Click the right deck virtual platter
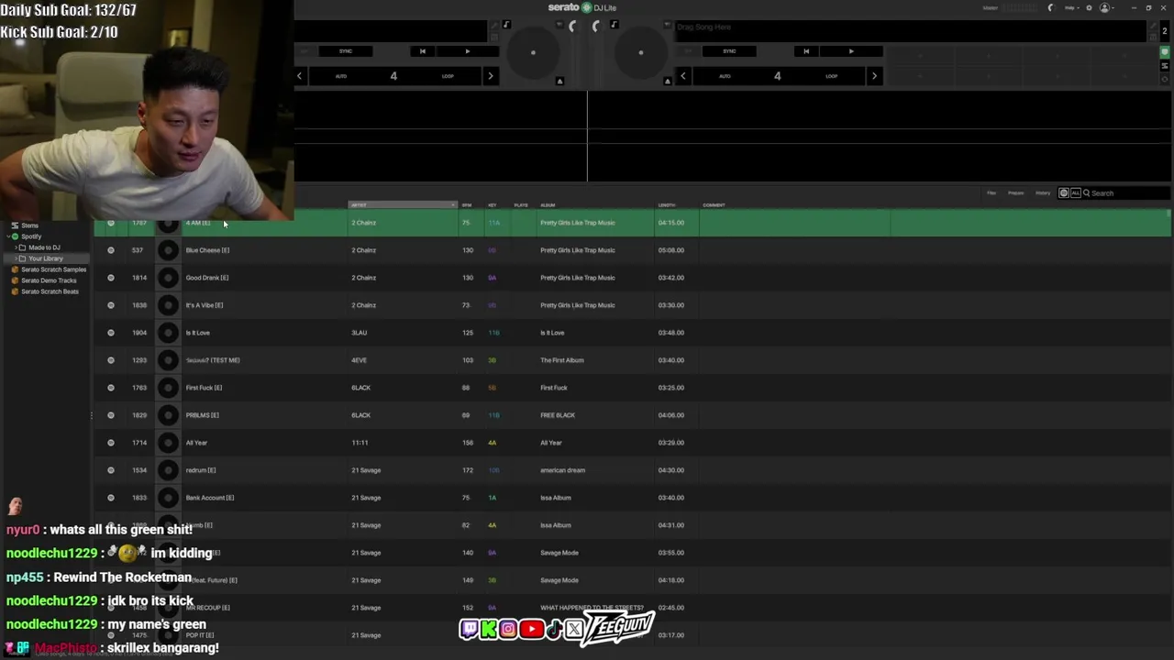Viewport: 1174px width, 660px height. (640, 52)
